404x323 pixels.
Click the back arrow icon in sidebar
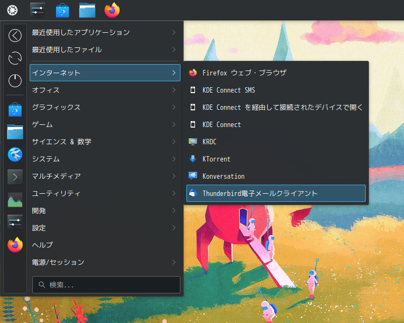click(15, 36)
